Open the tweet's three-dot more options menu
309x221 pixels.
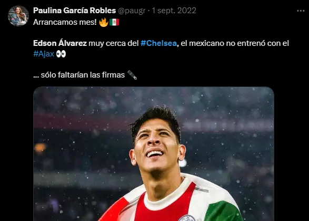pos(301,11)
